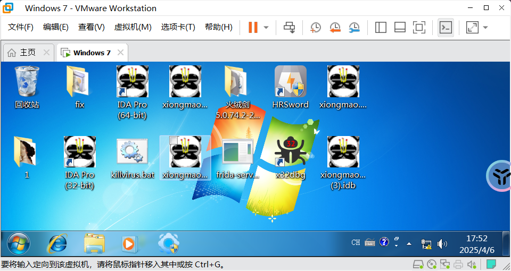Open the 帮助(H) menu

[x=219, y=27]
